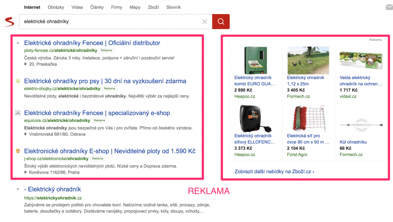Viewport: 393px width, 222px height.
Task: Open the Mapy tab
Action: [135, 7]
